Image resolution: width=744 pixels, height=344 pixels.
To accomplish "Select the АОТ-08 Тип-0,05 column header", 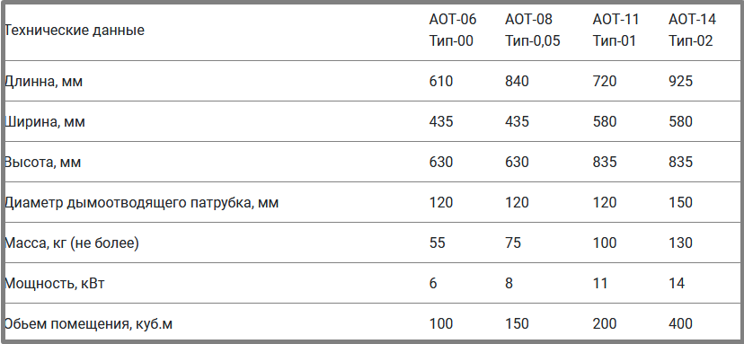I will click(x=532, y=31).
